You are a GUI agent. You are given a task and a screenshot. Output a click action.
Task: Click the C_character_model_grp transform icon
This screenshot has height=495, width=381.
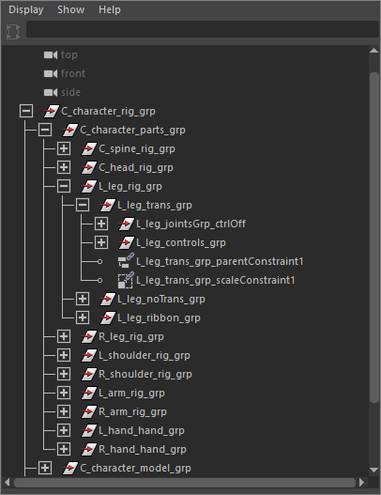pos(70,468)
